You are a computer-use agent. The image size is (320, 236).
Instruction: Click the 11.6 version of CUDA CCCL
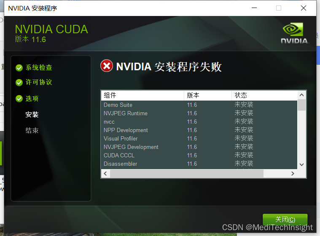pyautogui.click(x=192, y=155)
